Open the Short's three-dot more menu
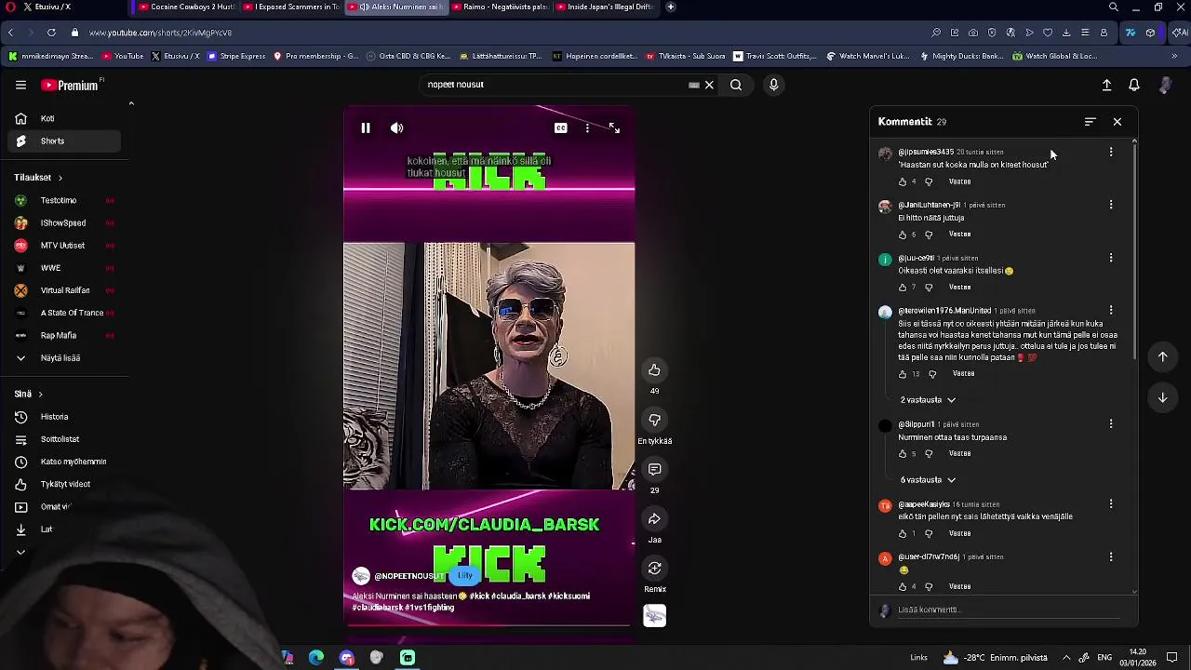This screenshot has width=1191, height=670. tap(587, 128)
